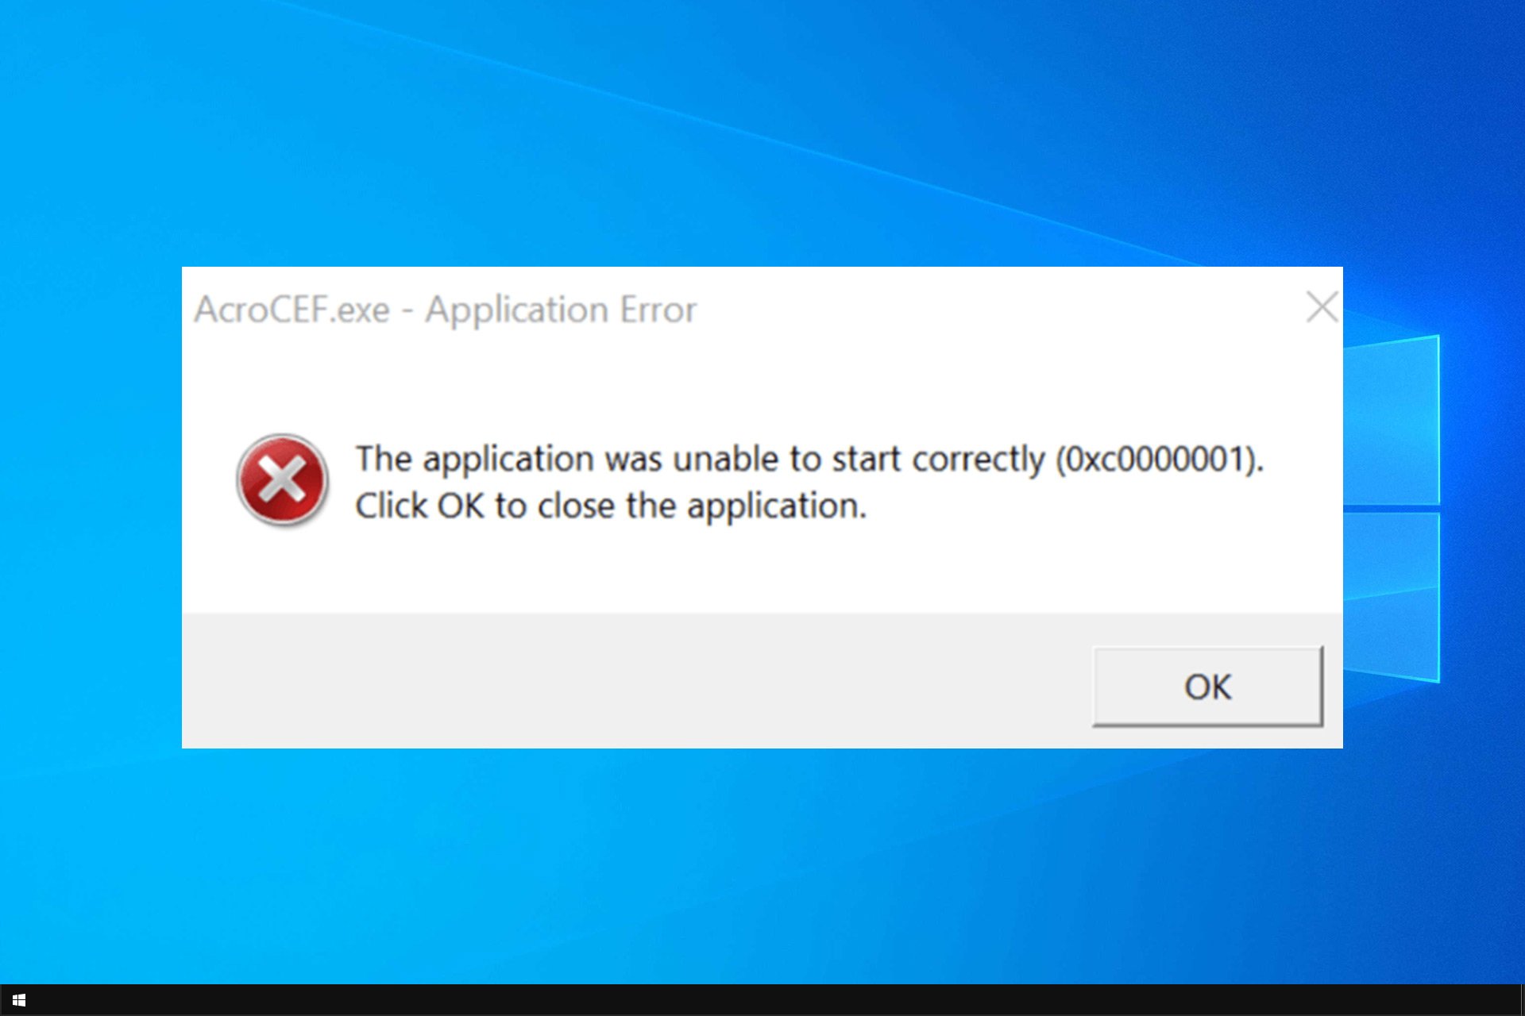Image resolution: width=1525 pixels, height=1016 pixels.
Task: Click the Windows logo on the wallpaper
Action: tap(1392, 508)
